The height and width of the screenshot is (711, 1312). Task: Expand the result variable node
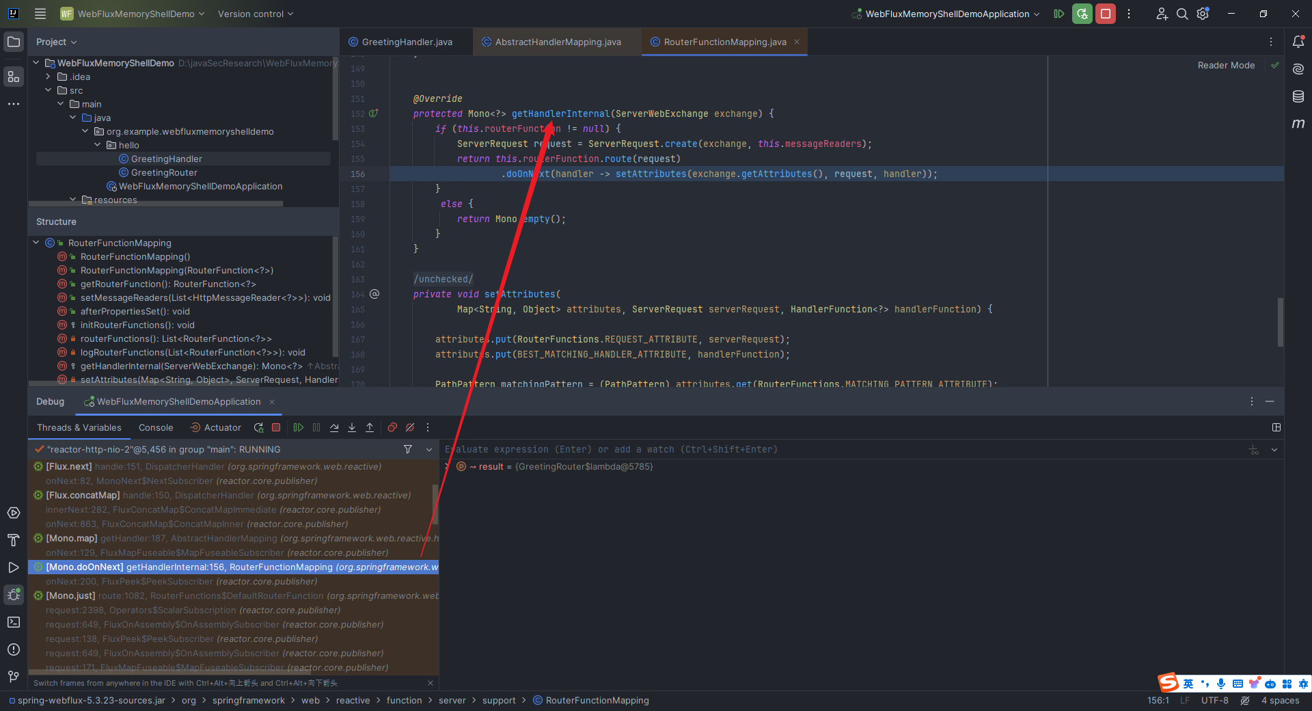click(x=448, y=466)
